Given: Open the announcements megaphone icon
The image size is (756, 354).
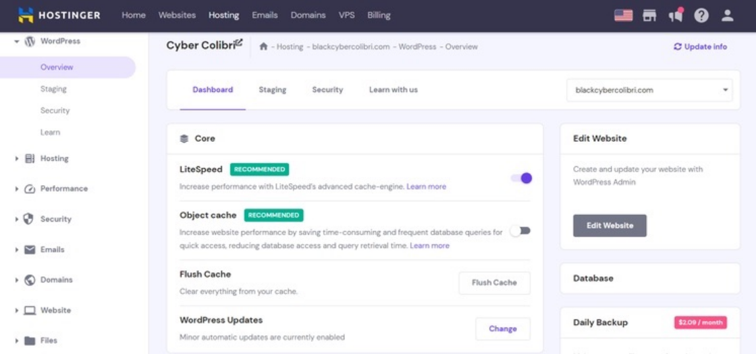Looking at the screenshot, I should [676, 15].
